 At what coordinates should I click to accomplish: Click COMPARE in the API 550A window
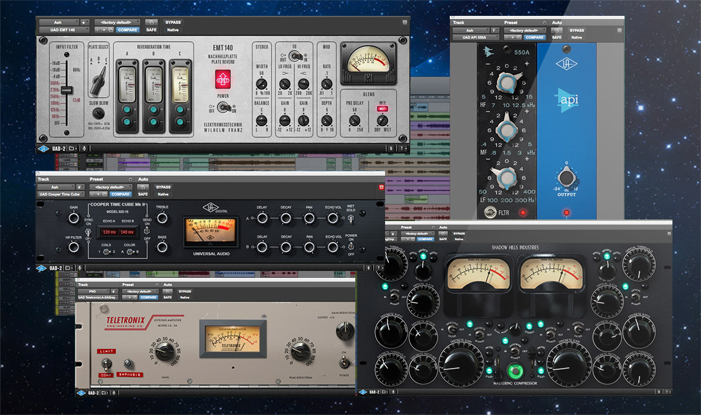tap(535, 37)
